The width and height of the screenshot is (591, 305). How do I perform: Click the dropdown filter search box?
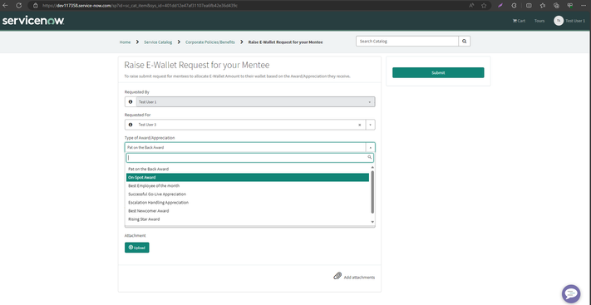coord(250,157)
